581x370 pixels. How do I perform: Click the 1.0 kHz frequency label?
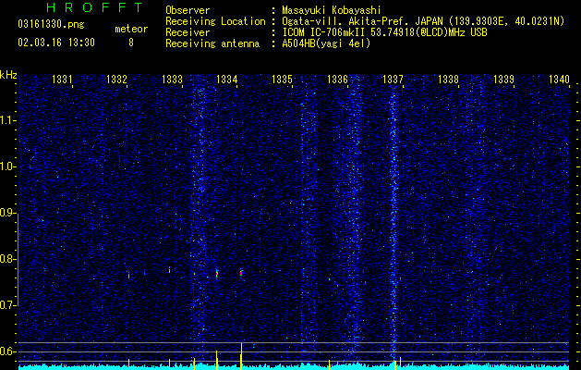point(8,166)
